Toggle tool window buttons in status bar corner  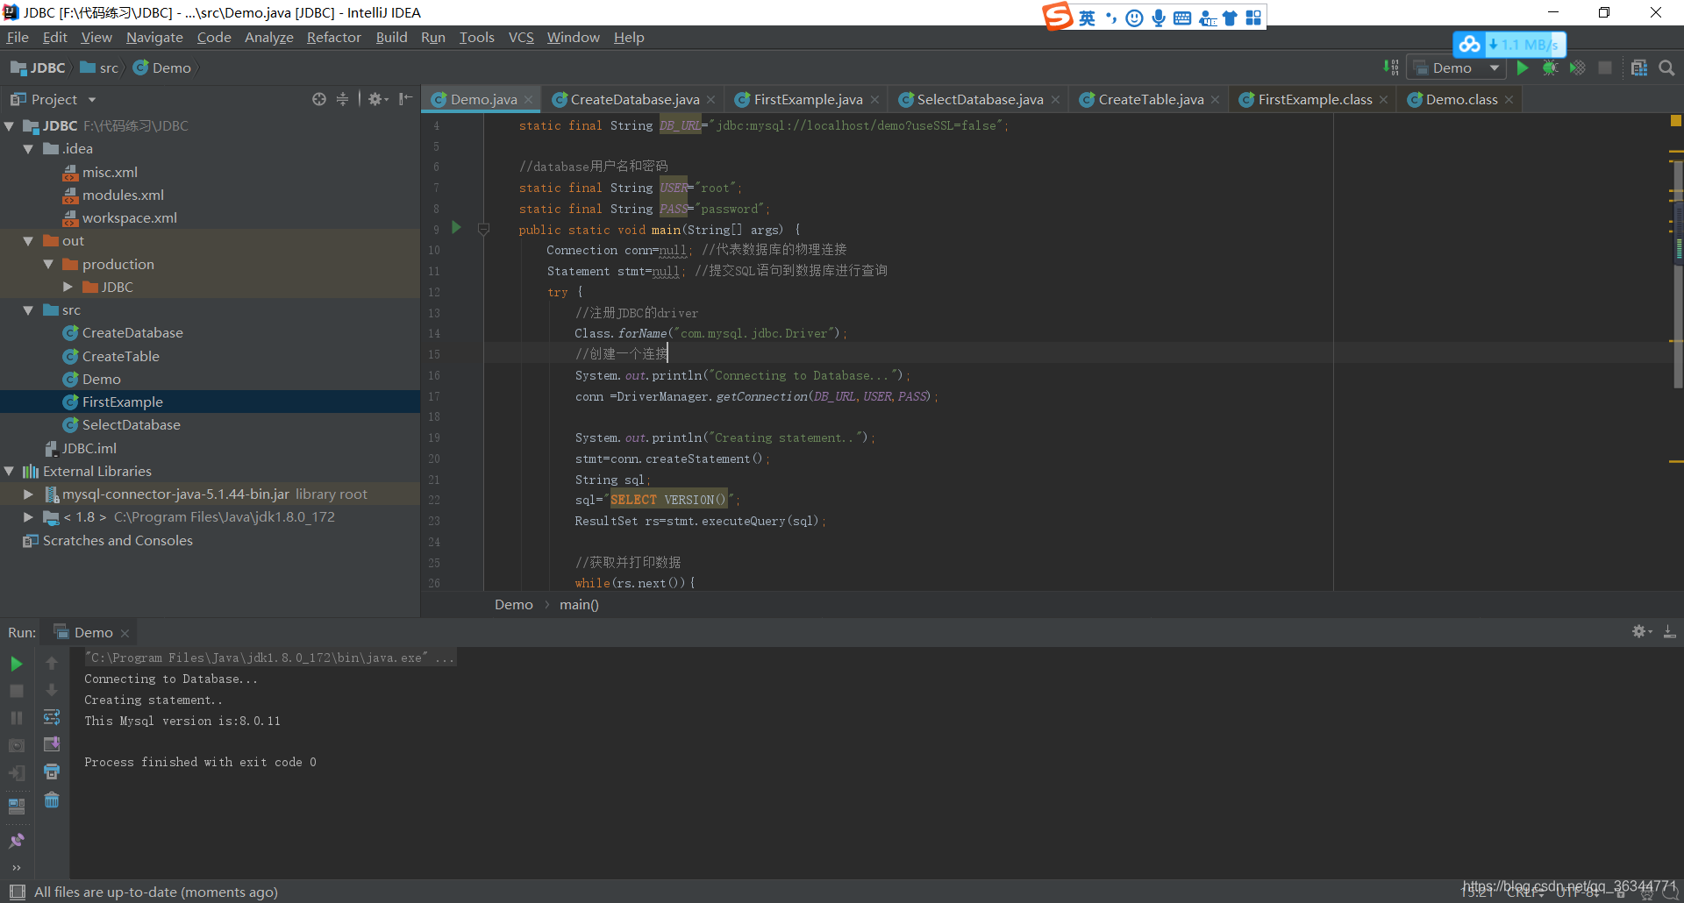click(17, 892)
